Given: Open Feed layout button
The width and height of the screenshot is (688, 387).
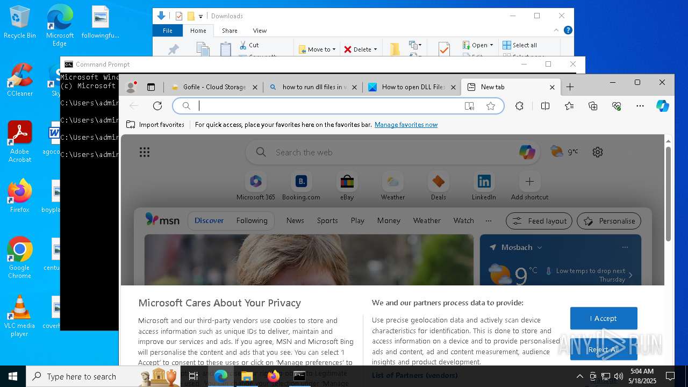Looking at the screenshot, I should coord(539,221).
